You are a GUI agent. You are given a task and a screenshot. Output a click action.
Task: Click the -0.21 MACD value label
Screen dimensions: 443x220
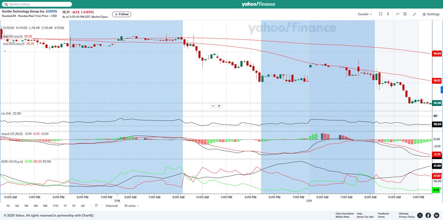[x=437, y=154]
